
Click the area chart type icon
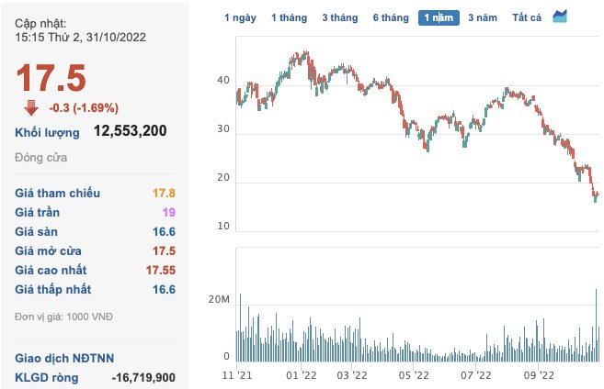(x=560, y=17)
